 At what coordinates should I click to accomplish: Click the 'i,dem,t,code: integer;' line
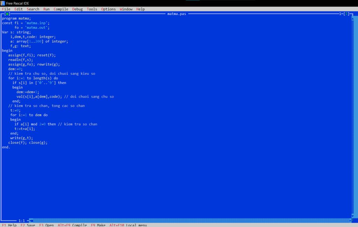33,37
